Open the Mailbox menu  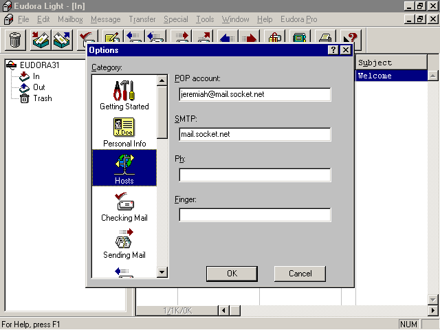tap(70, 19)
